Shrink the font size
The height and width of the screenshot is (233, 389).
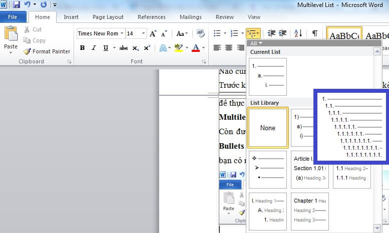[x=164, y=33]
